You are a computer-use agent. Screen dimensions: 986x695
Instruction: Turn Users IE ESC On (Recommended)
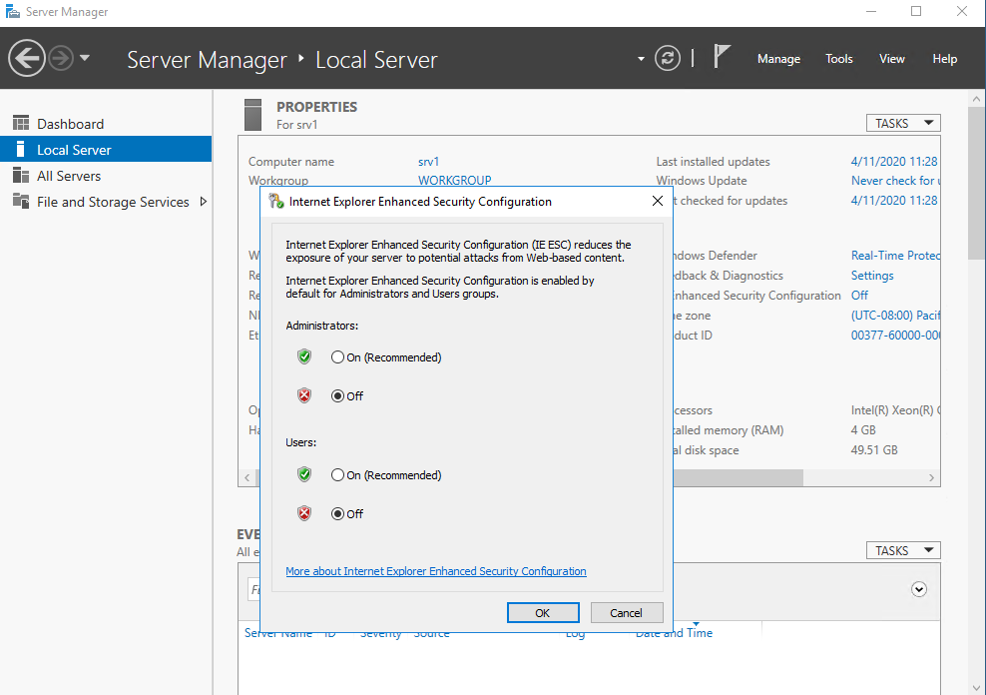386,475
